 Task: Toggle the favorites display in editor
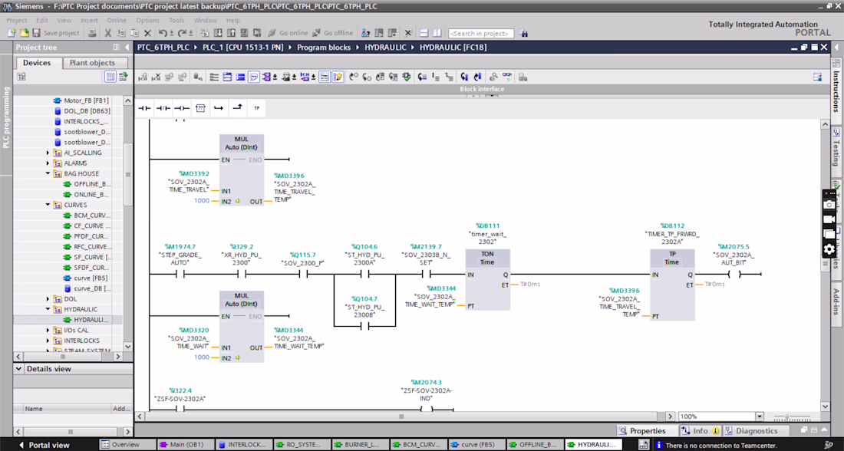point(338,77)
